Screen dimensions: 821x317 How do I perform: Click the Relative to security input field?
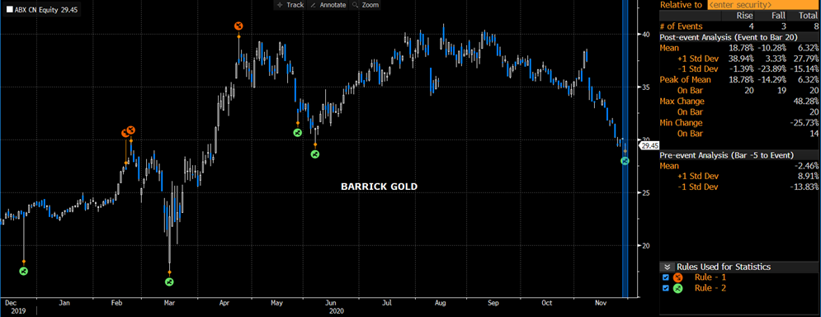pos(763,5)
